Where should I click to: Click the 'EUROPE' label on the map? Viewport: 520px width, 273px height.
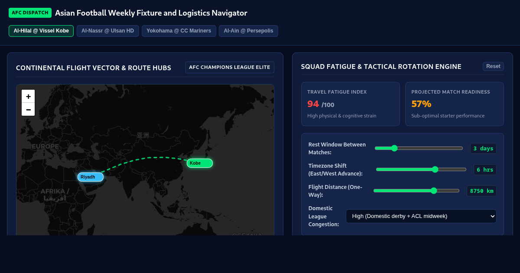click(x=45, y=146)
